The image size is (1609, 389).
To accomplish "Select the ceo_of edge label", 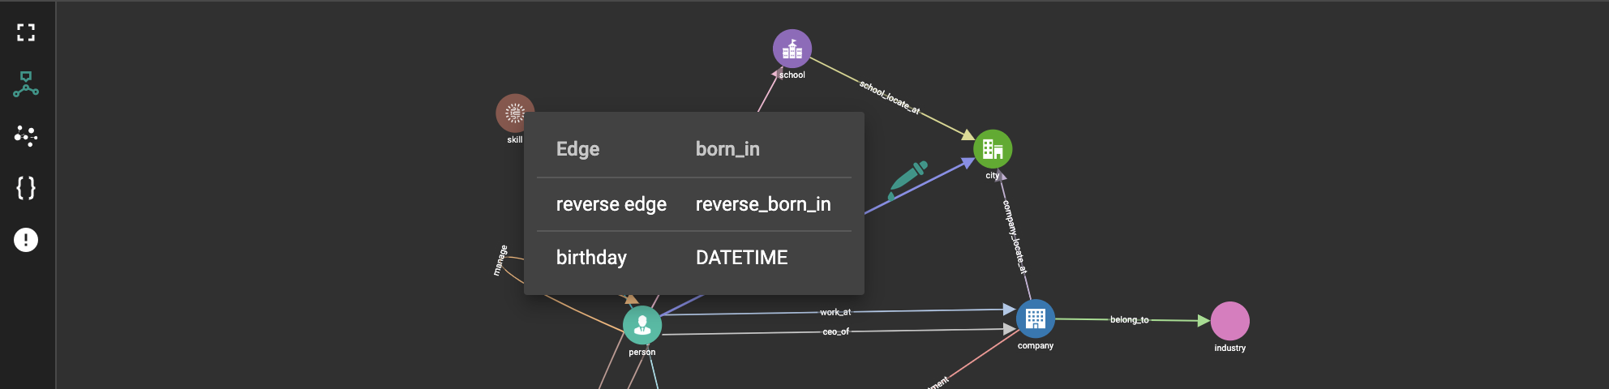I will tap(835, 331).
